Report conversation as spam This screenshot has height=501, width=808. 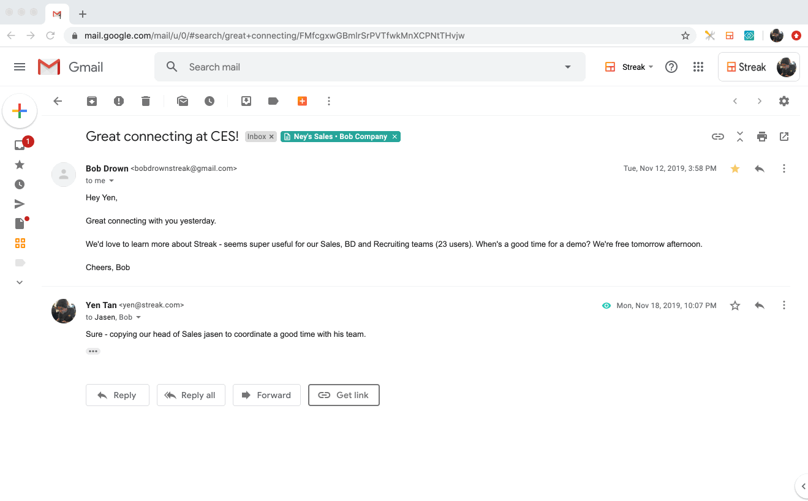pyautogui.click(x=119, y=101)
